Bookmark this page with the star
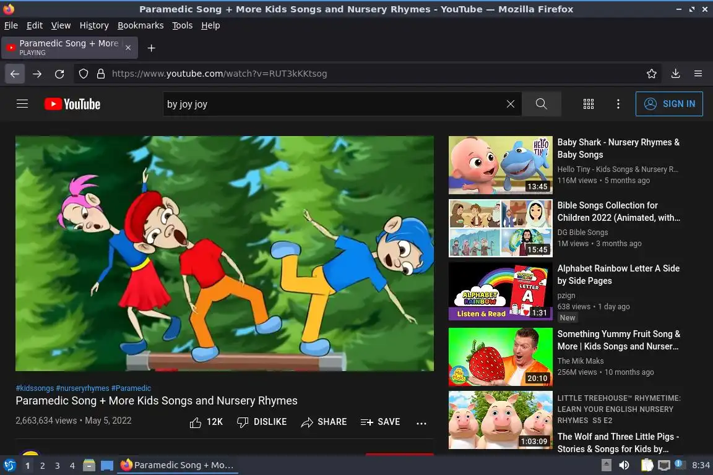 652,74
